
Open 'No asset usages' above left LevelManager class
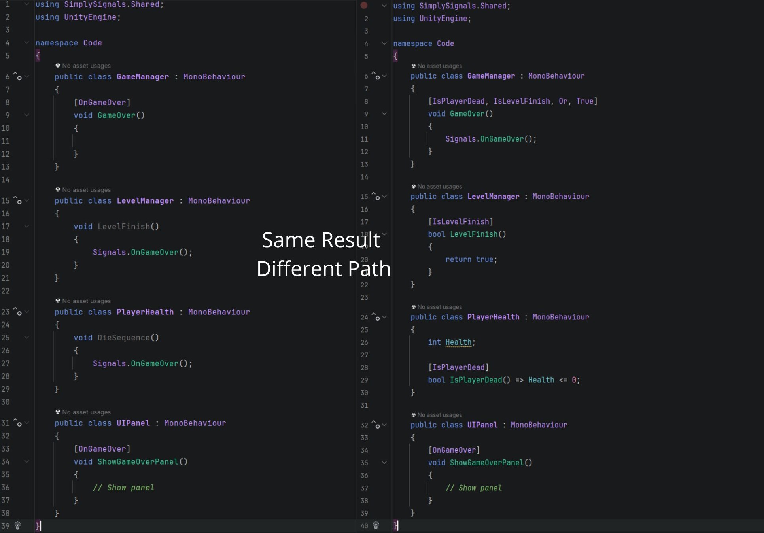(83, 190)
